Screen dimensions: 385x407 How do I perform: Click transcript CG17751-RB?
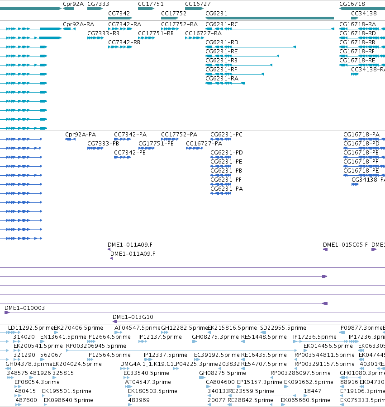156,33
